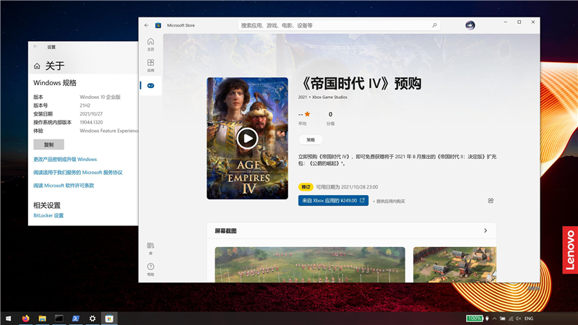The image size is (578, 325).
Task: Expand the screenshots (屏幕截图) section chevron
Action: click(x=486, y=231)
